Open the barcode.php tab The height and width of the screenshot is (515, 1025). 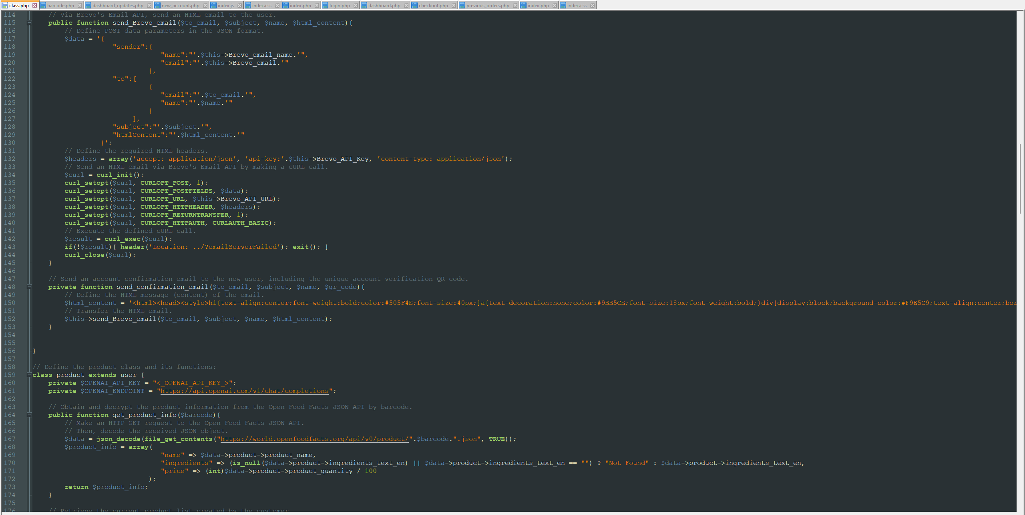[x=60, y=5]
